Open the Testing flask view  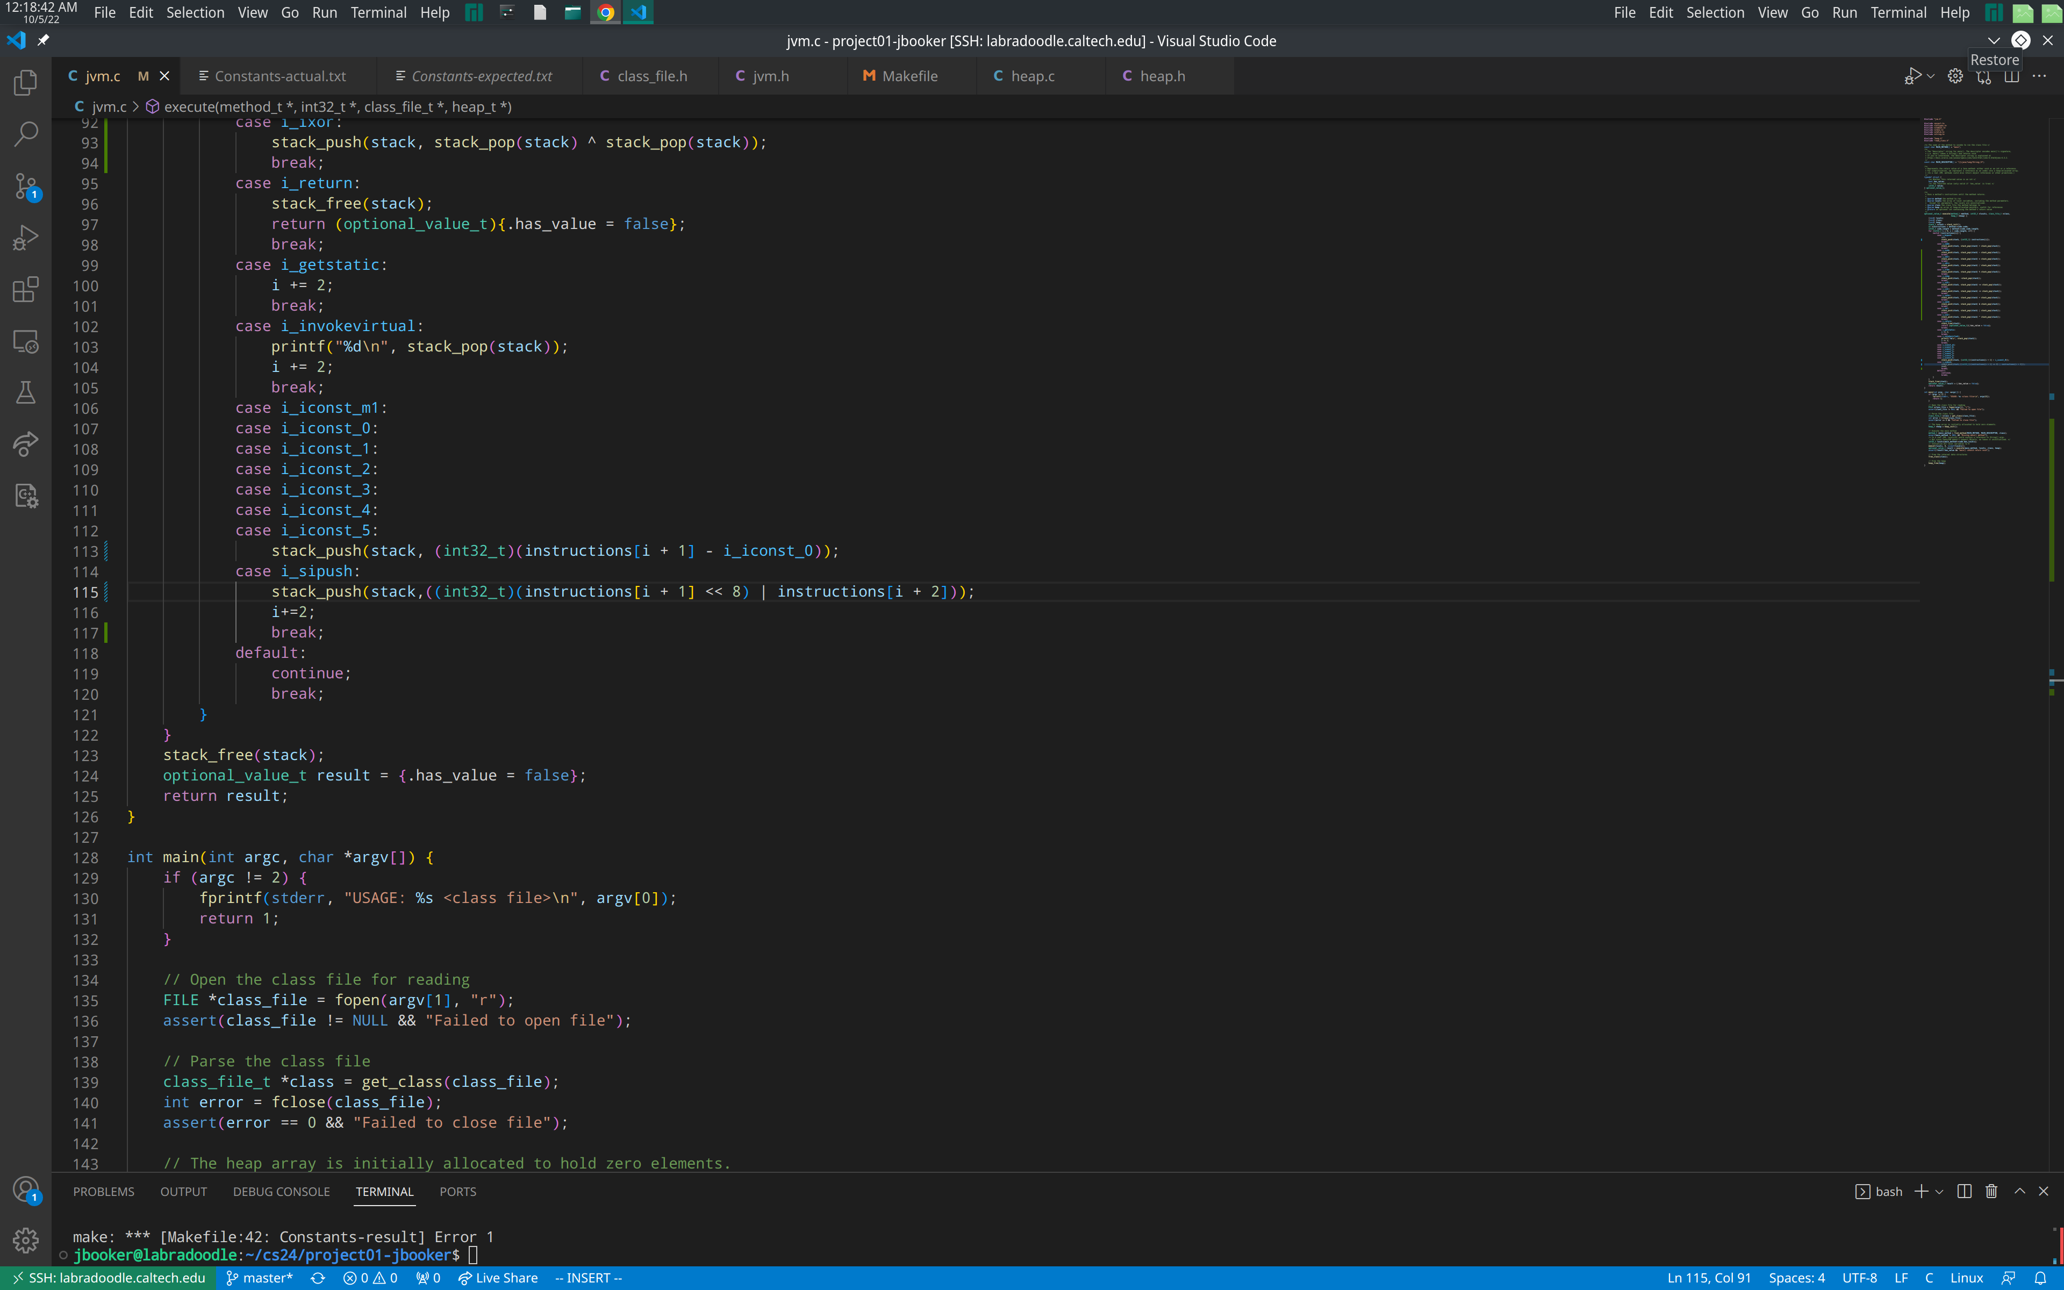click(x=26, y=392)
